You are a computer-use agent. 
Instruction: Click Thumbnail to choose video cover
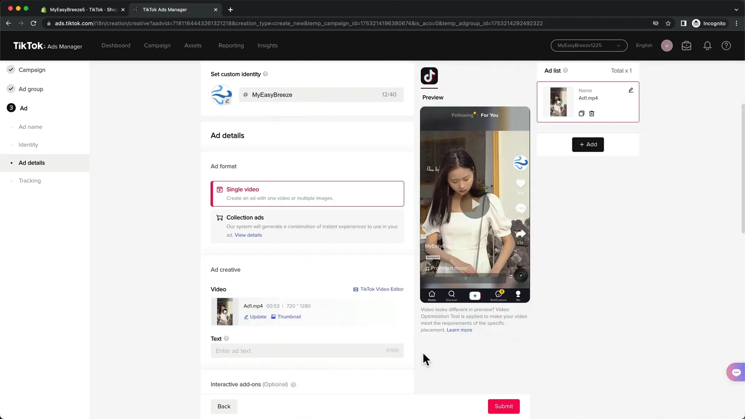coord(286,317)
